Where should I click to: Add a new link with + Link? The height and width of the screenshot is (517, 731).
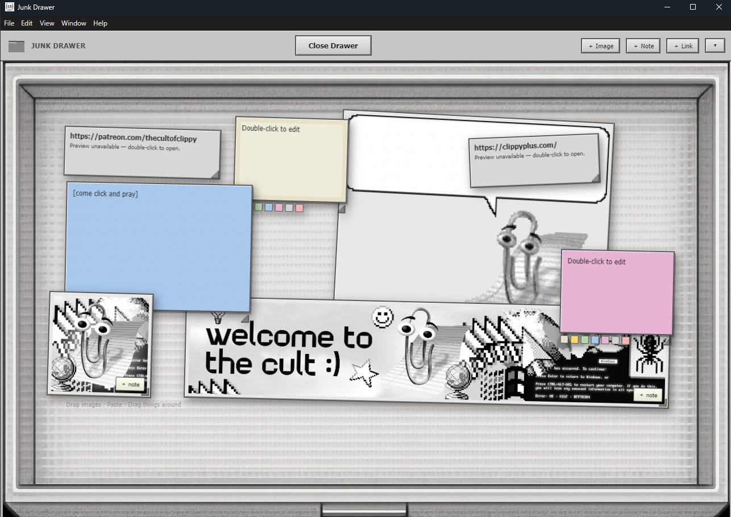pos(683,46)
